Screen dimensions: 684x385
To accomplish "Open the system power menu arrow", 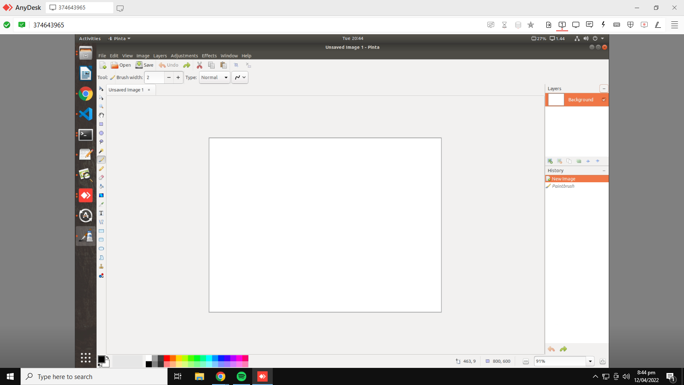I will pyautogui.click(x=602, y=38).
